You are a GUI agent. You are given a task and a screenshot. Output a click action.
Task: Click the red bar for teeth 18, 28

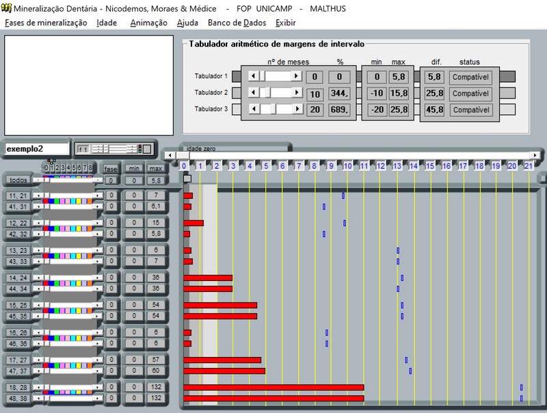tap(273, 387)
